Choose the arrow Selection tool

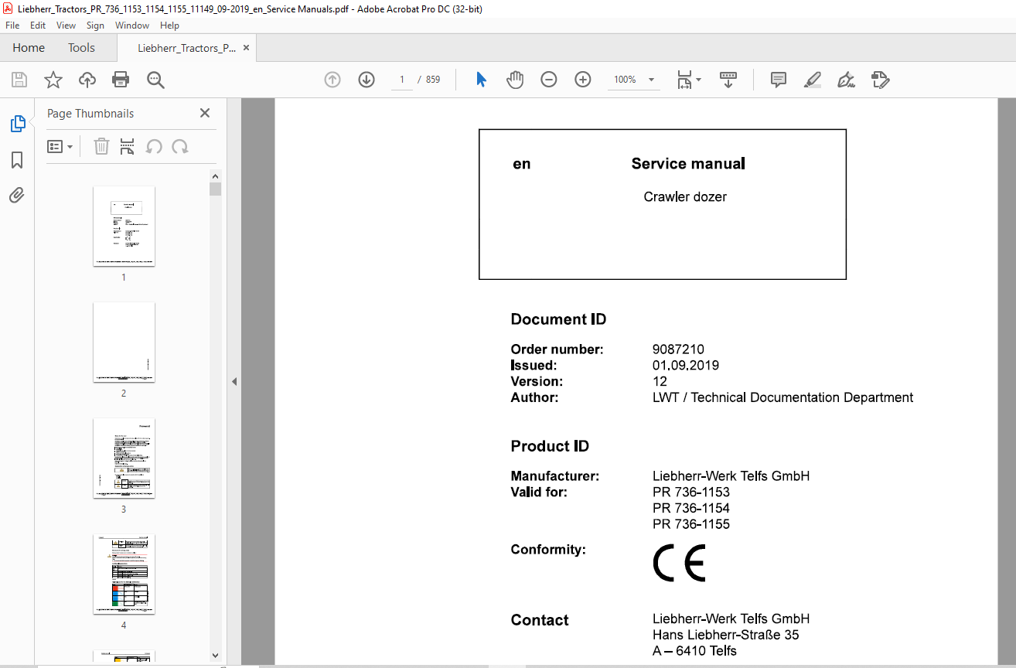click(481, 80)
